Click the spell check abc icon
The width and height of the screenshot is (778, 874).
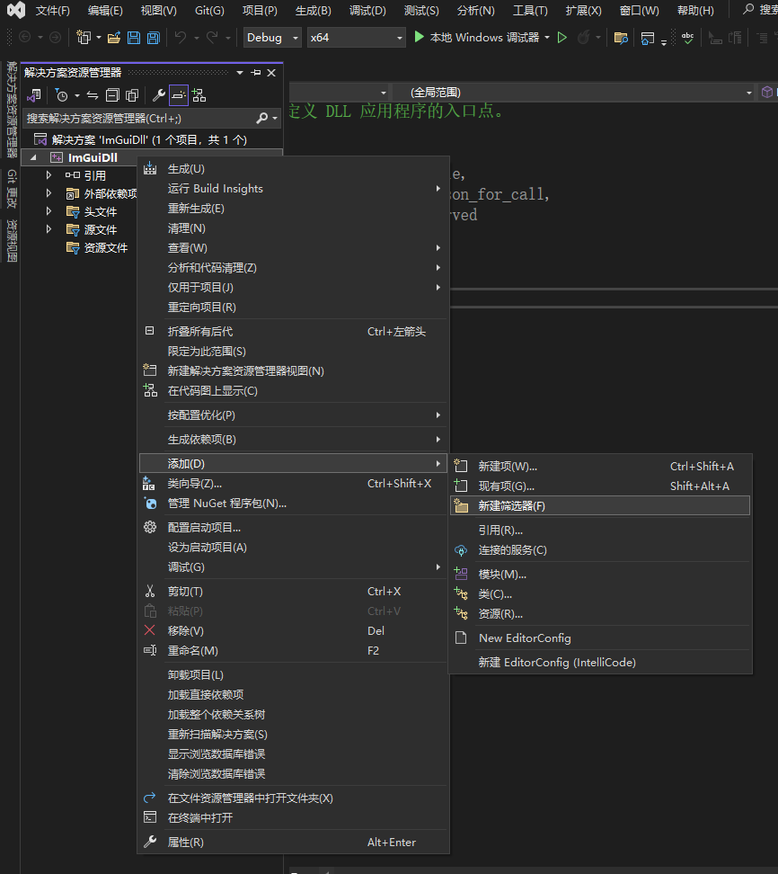[x=688, y=38]
